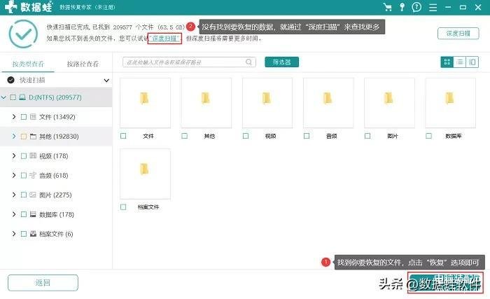This screenshot has height=299, width=490.
Task: Expand the 文件 (13492) tree node
Action: (x=14, y=117)
